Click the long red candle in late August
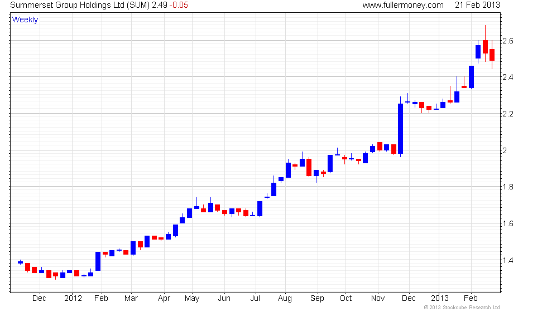547x312 pixels. coord(309,168)
